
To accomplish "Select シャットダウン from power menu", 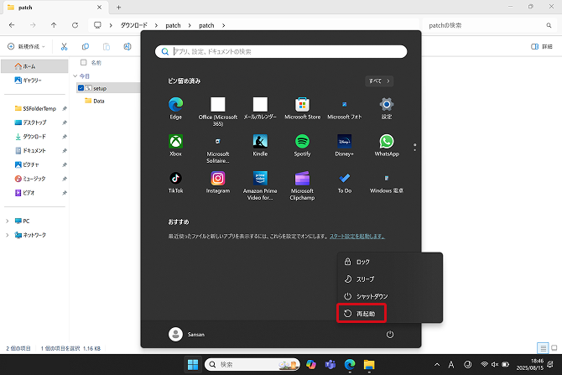I will pos(390,296).
